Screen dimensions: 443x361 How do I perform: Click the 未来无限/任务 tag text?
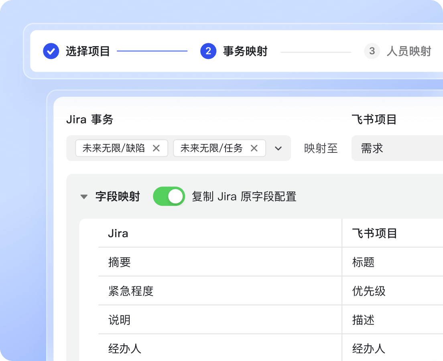(x=211, y=148)
